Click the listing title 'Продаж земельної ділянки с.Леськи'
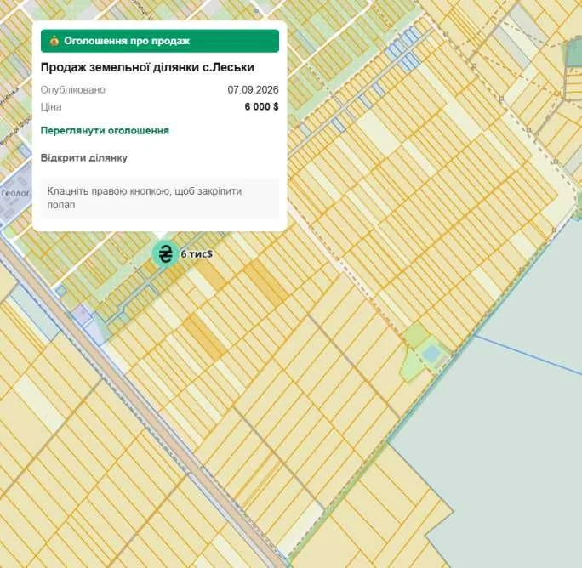Viewport: 582px width, 568px height. pos(147,67)
